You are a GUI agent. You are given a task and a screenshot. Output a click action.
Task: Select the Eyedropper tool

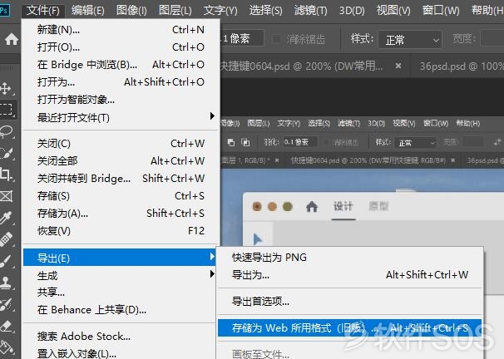pos(6,218)
